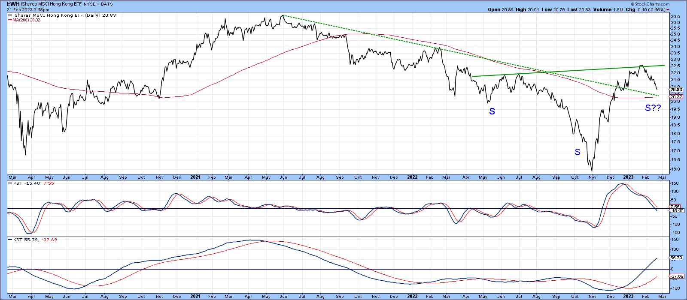This screenshot has width=687, height=300.
Task: Click the 20.83 last-price tag on the price axis
Action: (x=676, y=89)
